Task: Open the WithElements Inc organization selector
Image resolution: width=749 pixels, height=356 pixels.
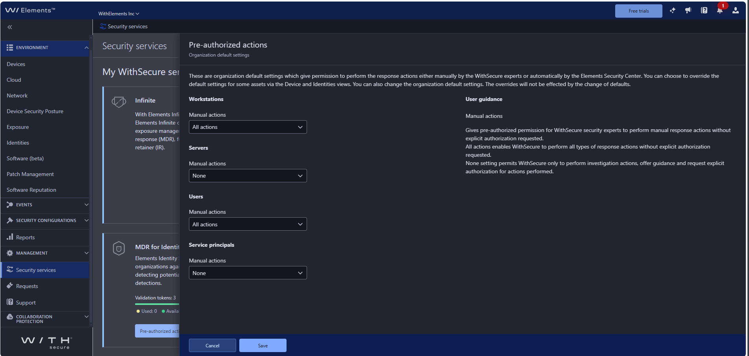Action: tap(119, 14)
